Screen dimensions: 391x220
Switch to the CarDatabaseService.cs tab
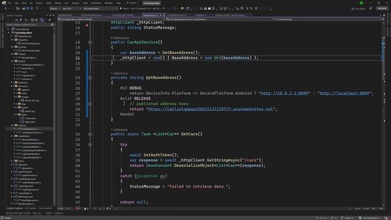[x=91, y=15]
